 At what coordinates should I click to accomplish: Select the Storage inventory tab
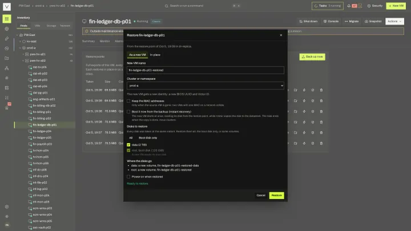[x=51, y=26]
